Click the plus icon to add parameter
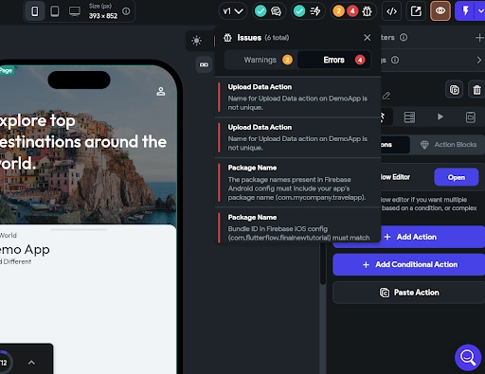Screen dimensions: 485x374 (x=479, y=38)
